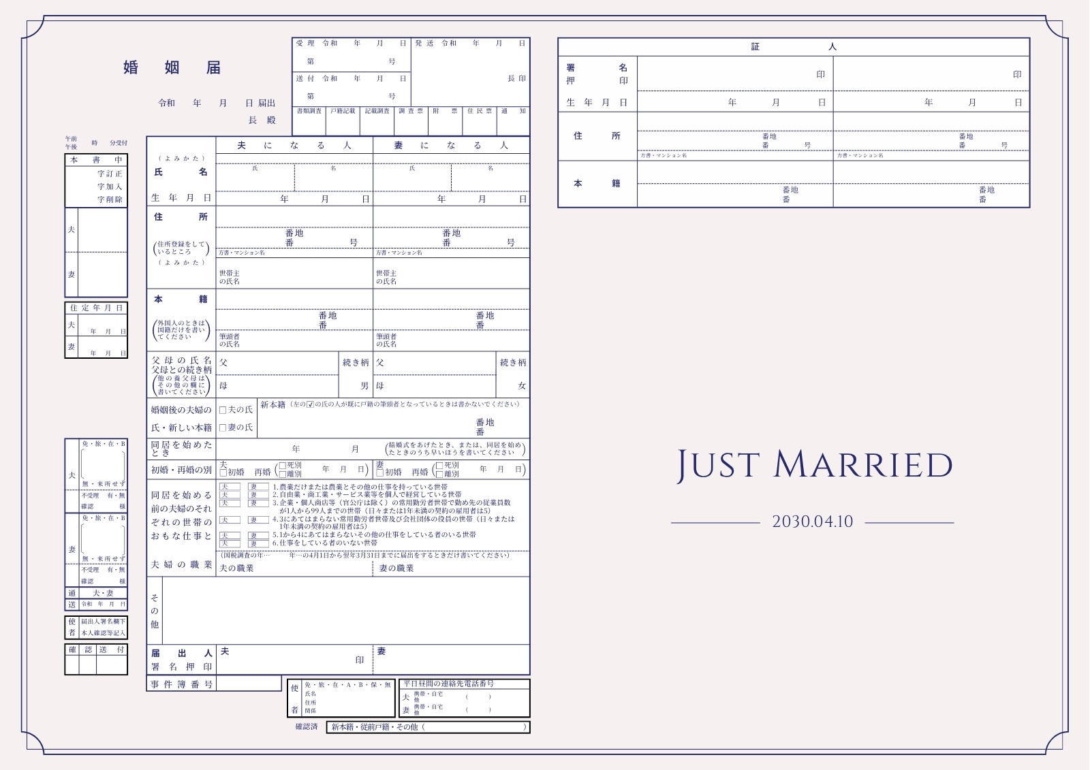Check husband's 死別 box
The image size is (1090, 770).
point(282,466)
